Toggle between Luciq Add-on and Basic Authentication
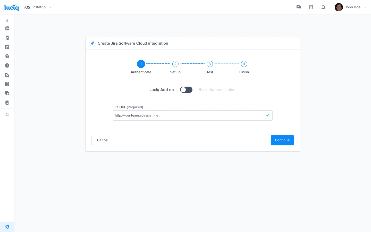This screenshot has width=371, height=232. click(186, 90)
